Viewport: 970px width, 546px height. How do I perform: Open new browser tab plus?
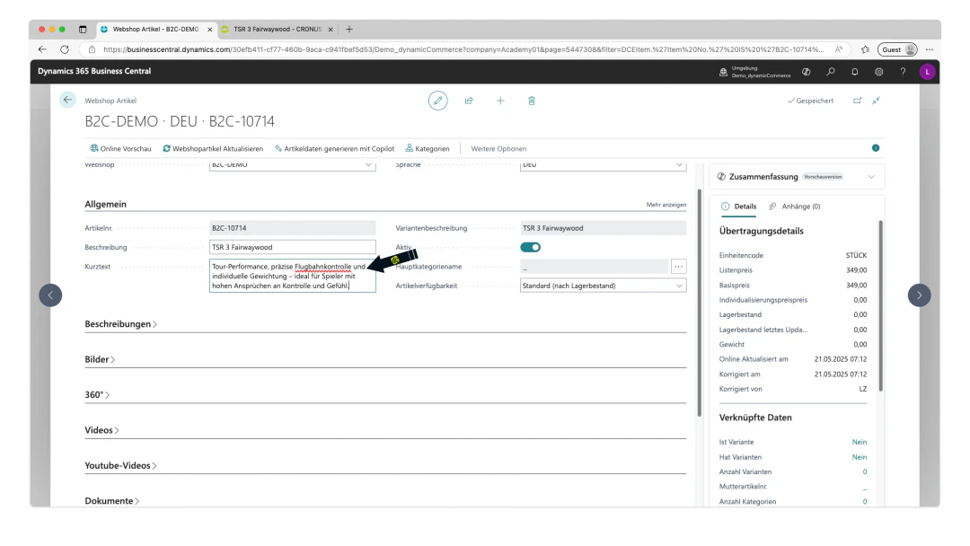tap(348, 29)
